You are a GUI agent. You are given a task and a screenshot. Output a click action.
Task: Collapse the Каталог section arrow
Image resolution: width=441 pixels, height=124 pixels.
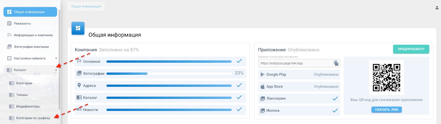(x=56, y=70)
